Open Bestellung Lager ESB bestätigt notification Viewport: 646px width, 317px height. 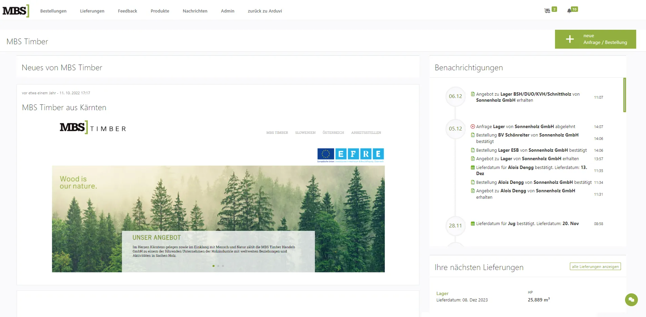pos(531,150)
